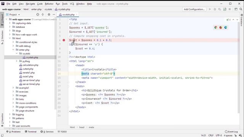The image size is (244, 137).
Task: Click the UTF-8 encoding indicator
Action: [x=218, y=135]
